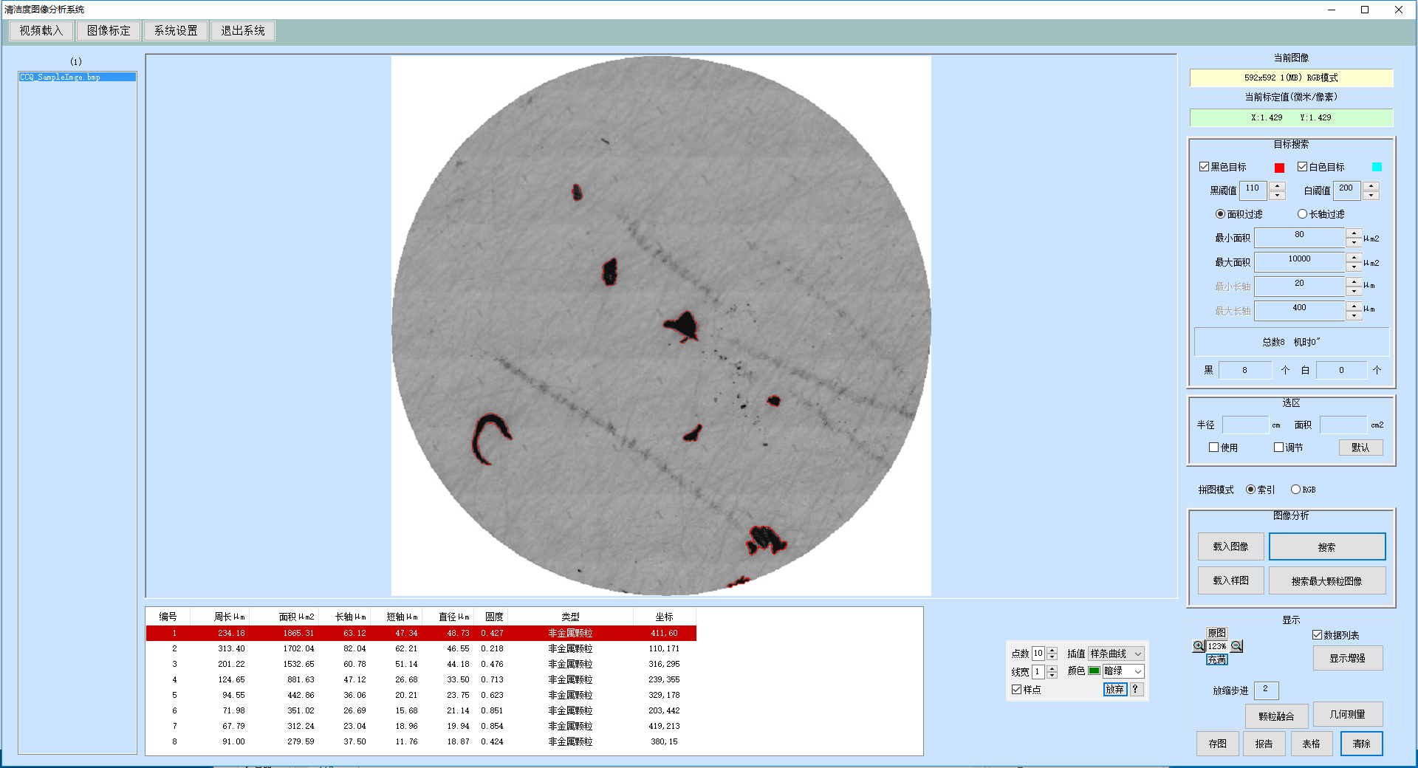The height and width of the screenshot is (768, 1418).
Task: Click the zoom out magnifier icon
Action: 1236,646
